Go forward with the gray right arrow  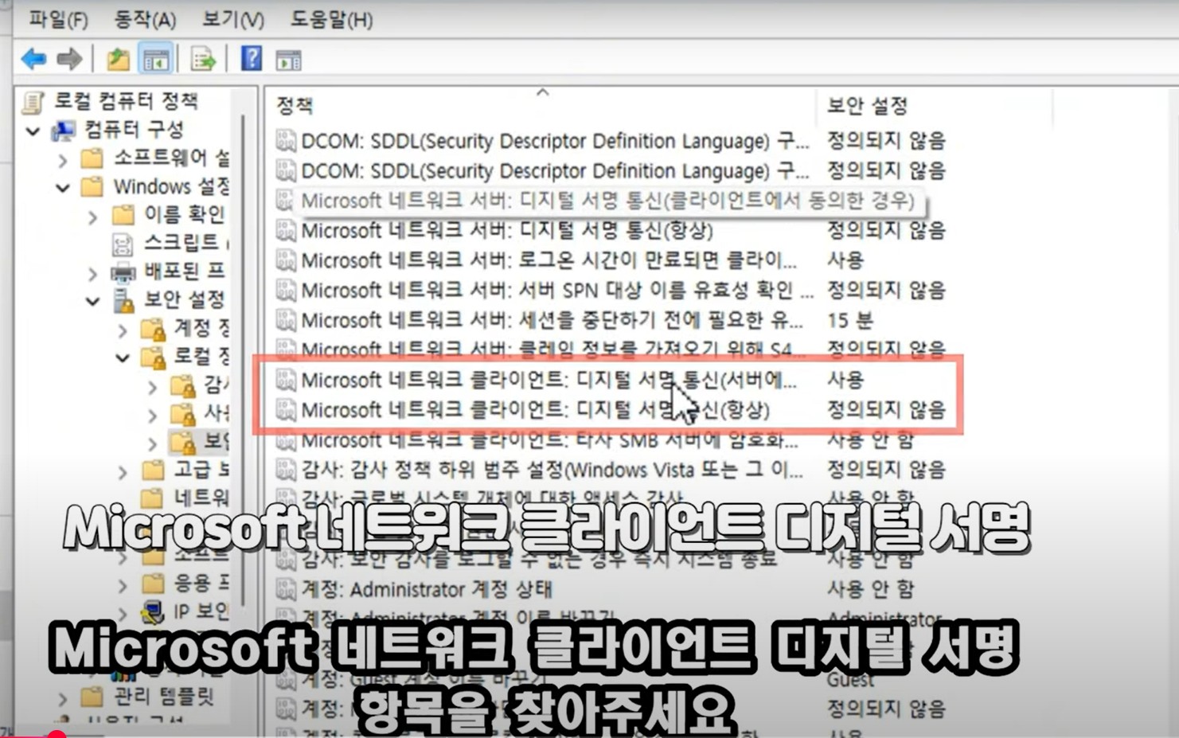70,59
